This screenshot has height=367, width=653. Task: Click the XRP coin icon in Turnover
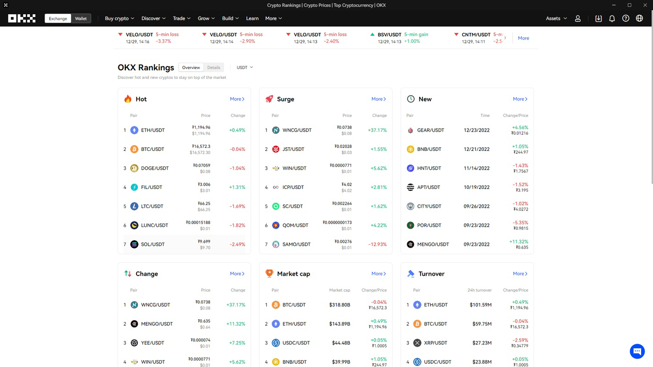417,343
